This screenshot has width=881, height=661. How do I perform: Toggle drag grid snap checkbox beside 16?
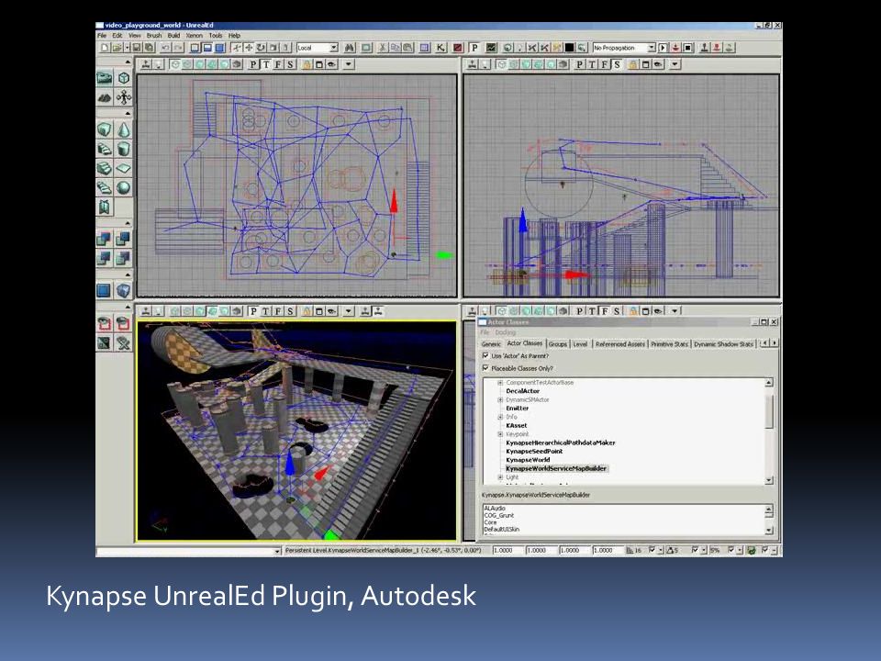[x=652, y=550]
